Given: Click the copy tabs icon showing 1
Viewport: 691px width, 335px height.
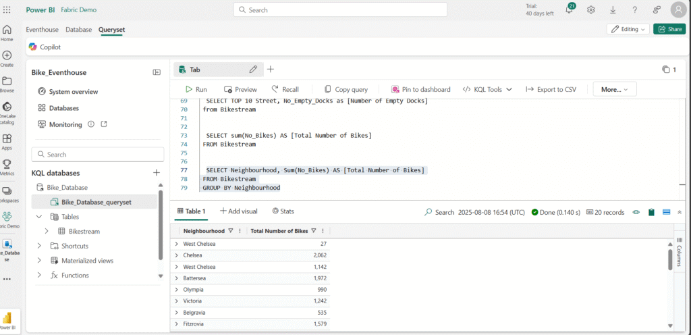Looking at the screenshot, I should (669, 69).
